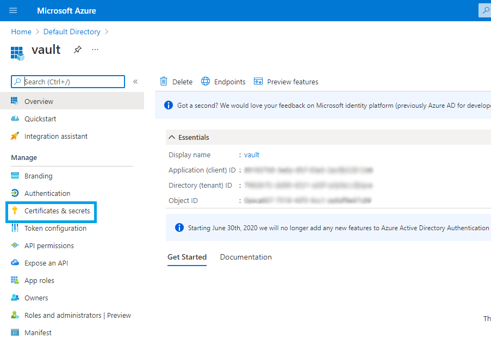491x345 pixels.
Task: Click the Display name label
Action: coord(189,155)
